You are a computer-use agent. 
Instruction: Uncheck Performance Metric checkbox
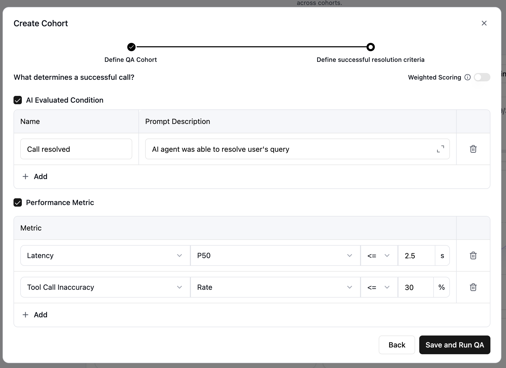click(x=18, y=202)
